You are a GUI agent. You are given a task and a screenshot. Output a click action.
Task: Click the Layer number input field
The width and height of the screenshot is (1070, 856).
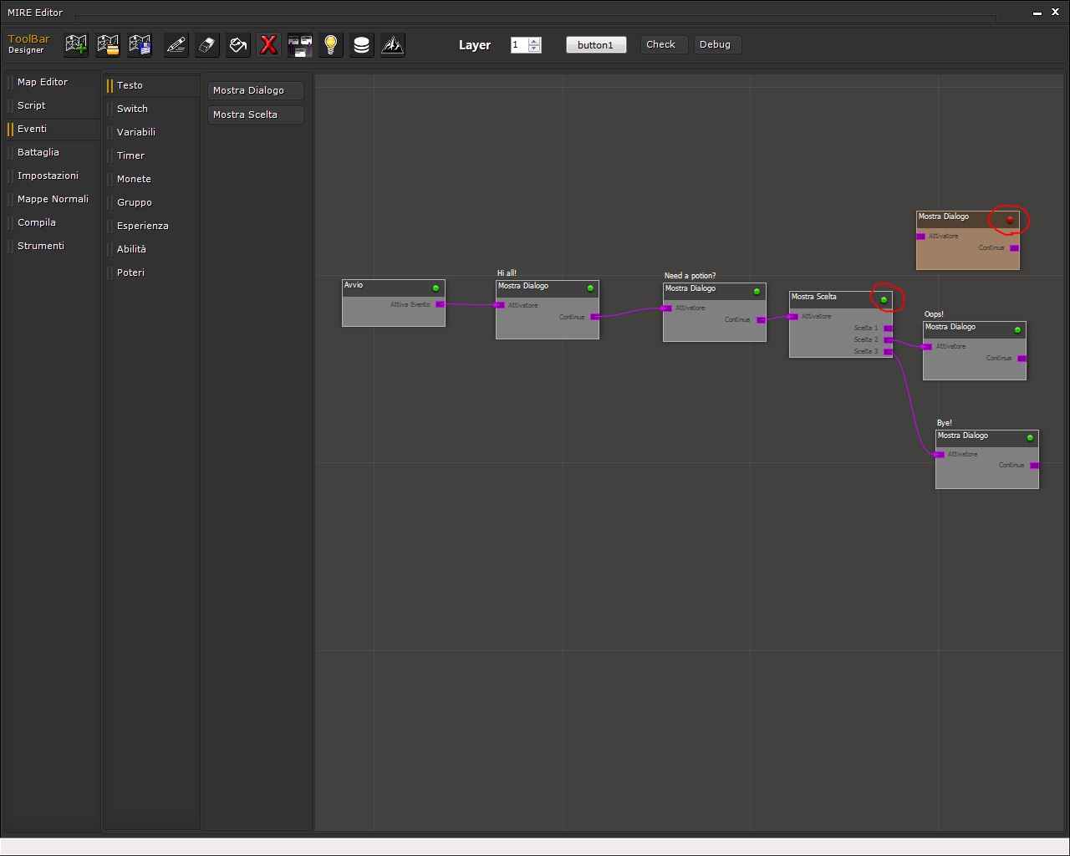tap(519, 45)
